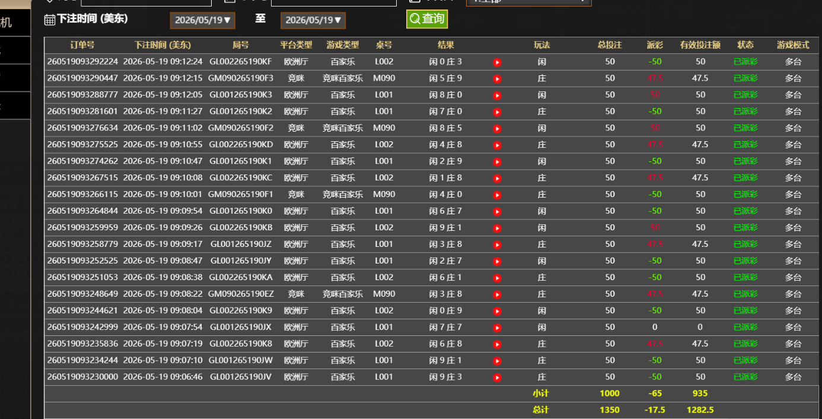Select round number GL001265190JV
The image size is (822, 419).
240,377
